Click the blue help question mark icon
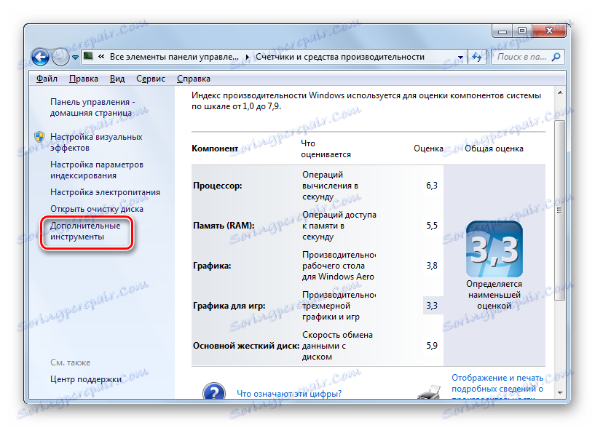The height and width of the screenshot is (428, 595). tap(214, 392)
